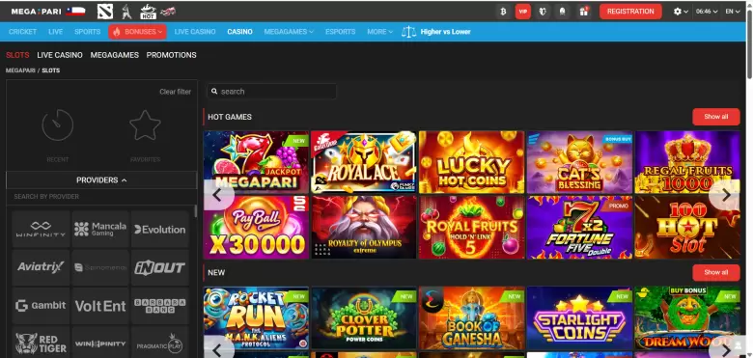
Task: Select the Aviatrix provider
Action: [x=41, y=267]
